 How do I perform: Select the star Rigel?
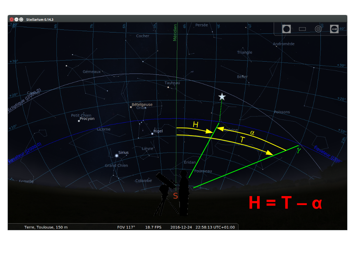(x=152, y=133)
